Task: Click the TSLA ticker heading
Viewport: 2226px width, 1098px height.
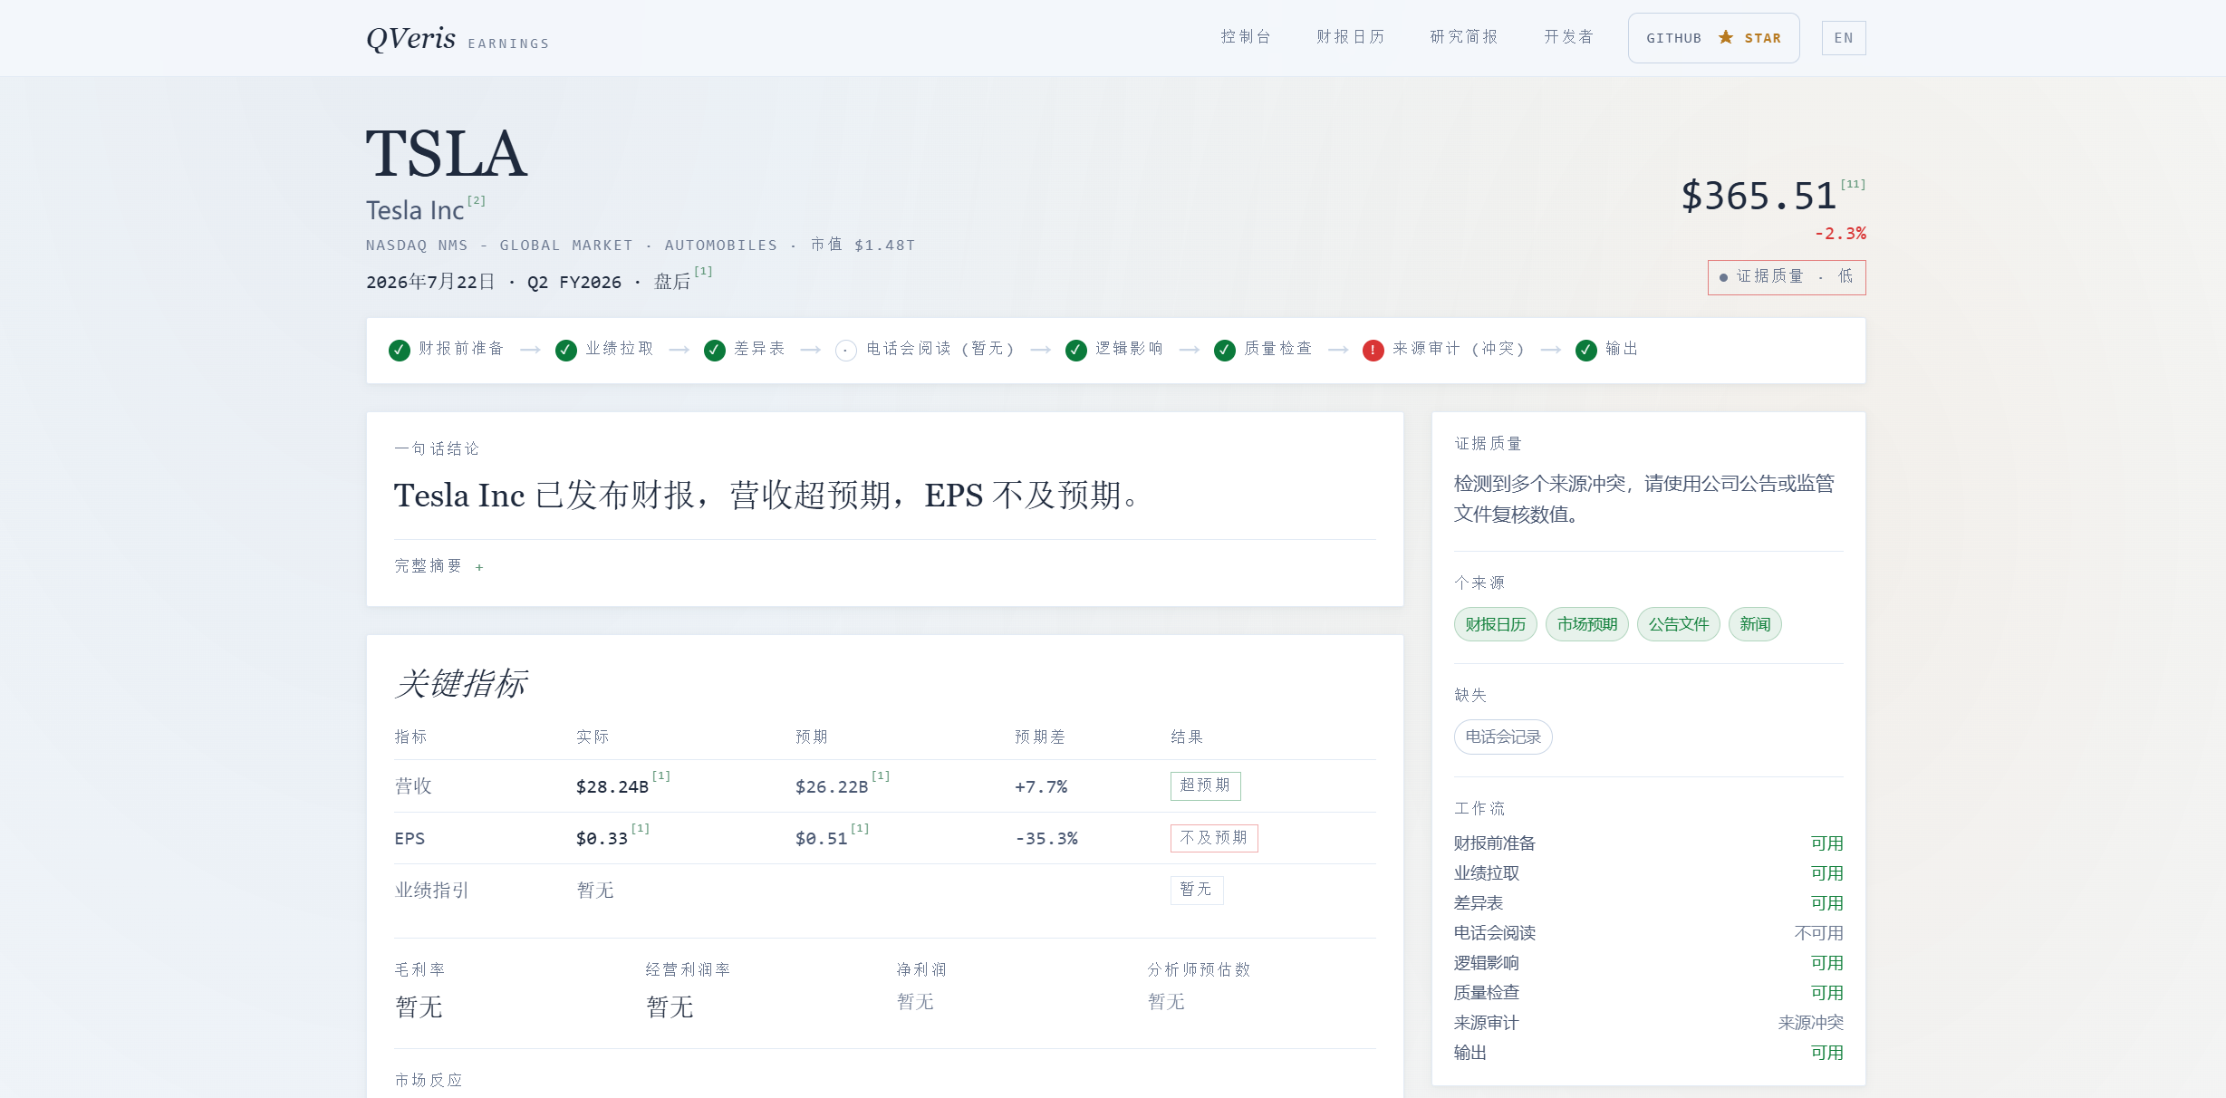Action: (x=446, y=153)
